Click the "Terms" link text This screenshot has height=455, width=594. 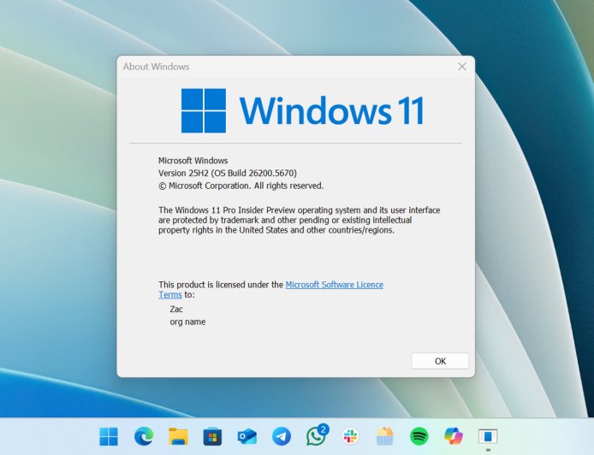[x=169, y=295]
